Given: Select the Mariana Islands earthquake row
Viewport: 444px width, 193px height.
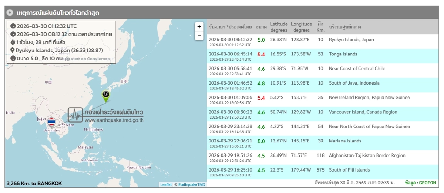Looking at the screenshot, I should (x=322, y=143).
